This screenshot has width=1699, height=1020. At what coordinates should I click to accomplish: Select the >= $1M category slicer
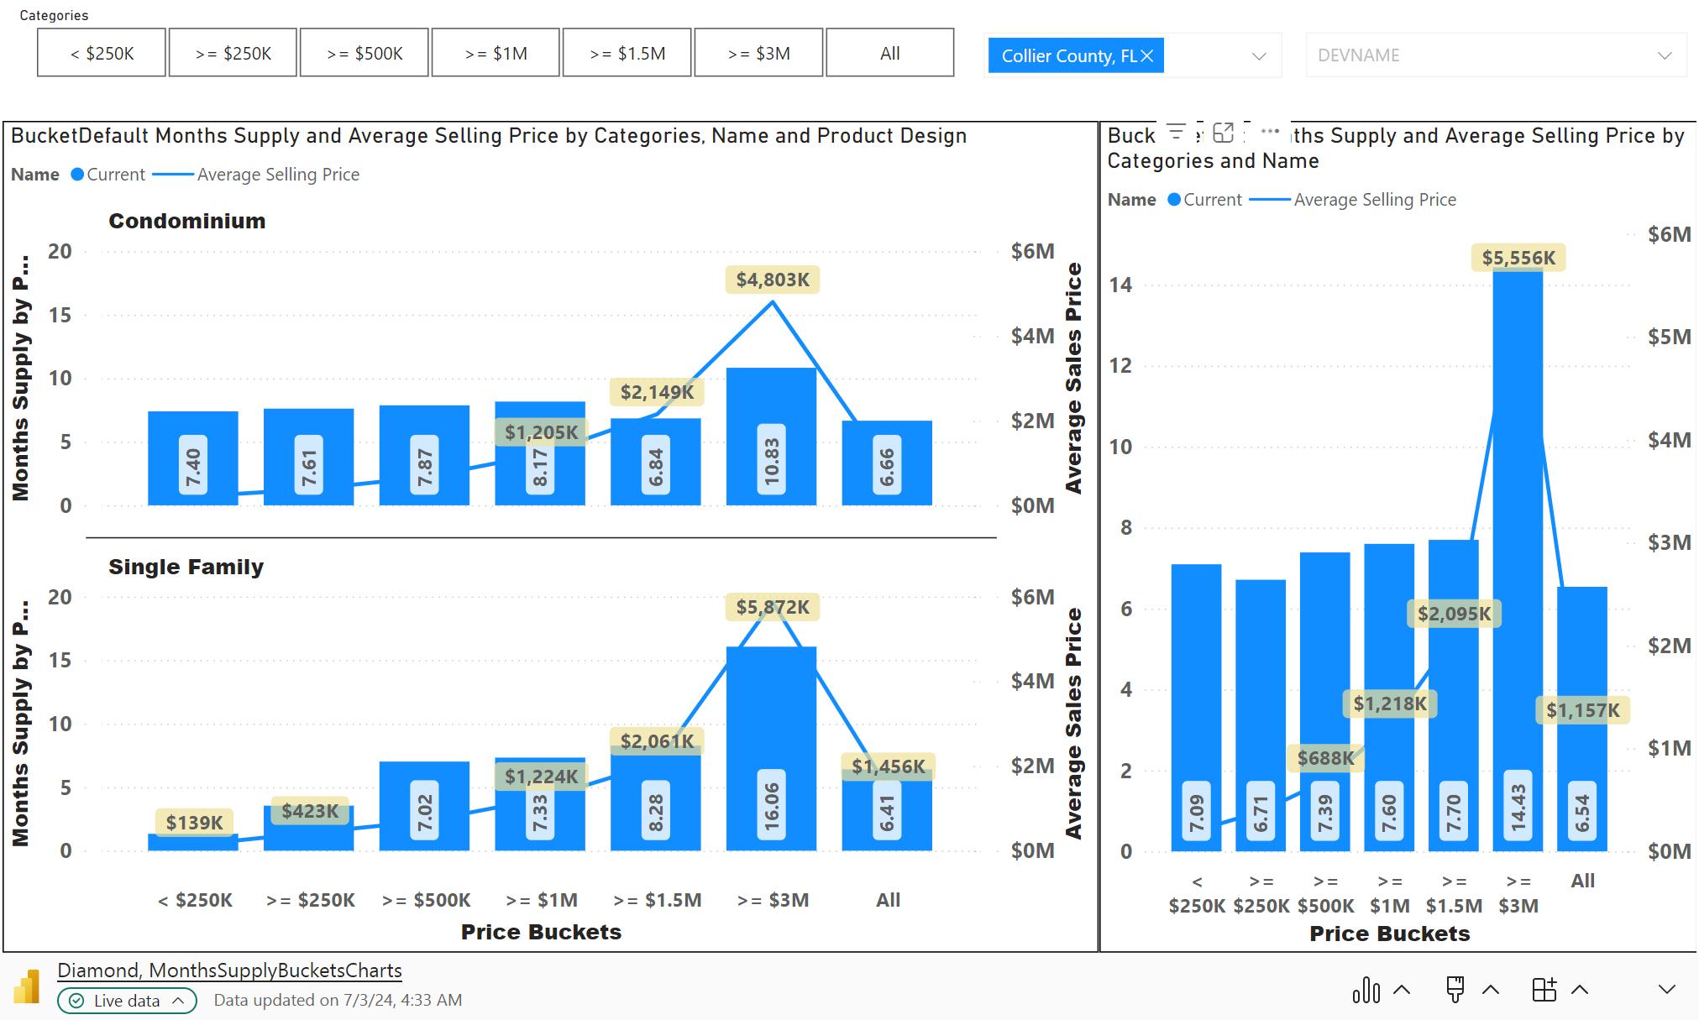(496, 53)
